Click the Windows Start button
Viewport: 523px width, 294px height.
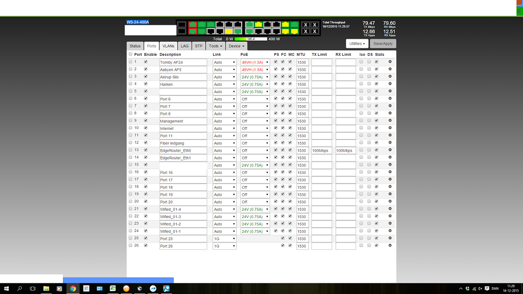click(6, 288)
